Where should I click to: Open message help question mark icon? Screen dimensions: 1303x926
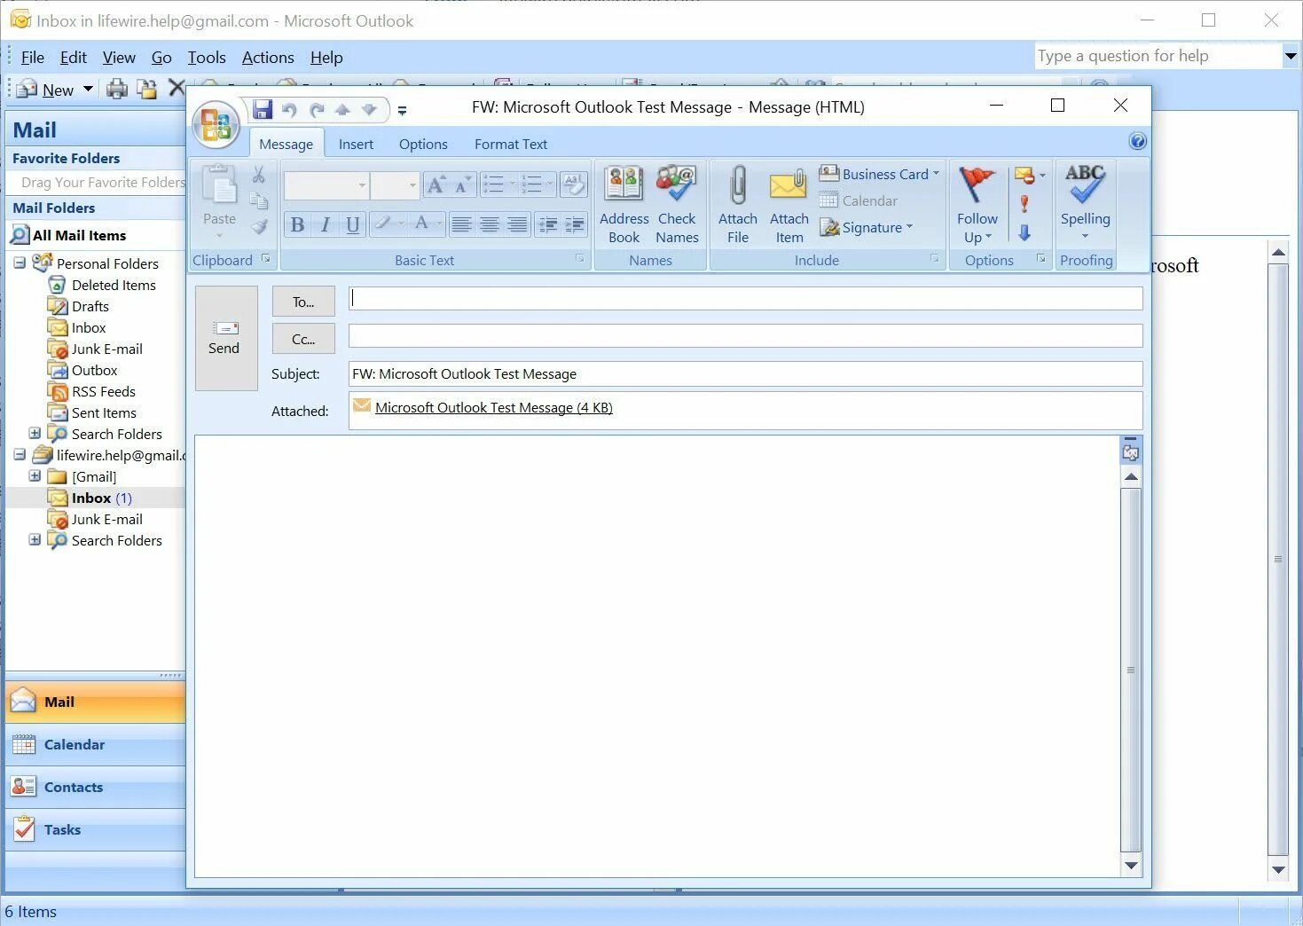1138,141
